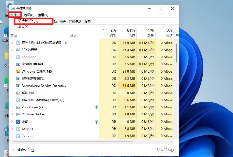Click the Camera gear icon
The width and height of the screenshot is (233, 157).
click(18, 136)
